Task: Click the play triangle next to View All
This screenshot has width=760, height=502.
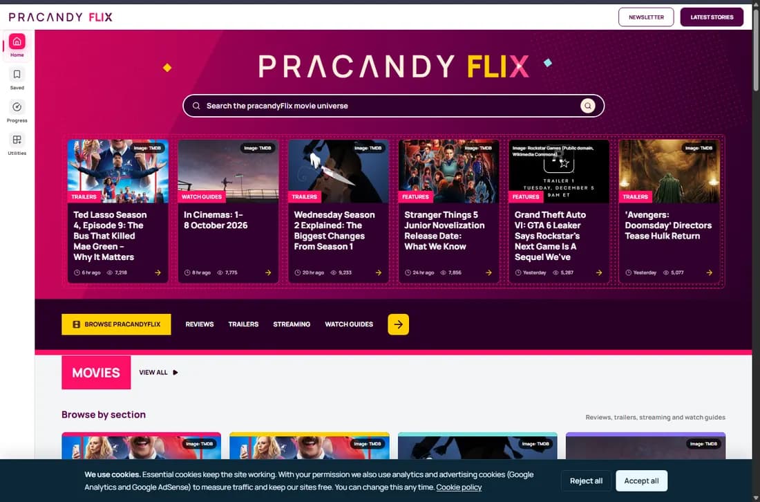Action: (x=175, y=373)
